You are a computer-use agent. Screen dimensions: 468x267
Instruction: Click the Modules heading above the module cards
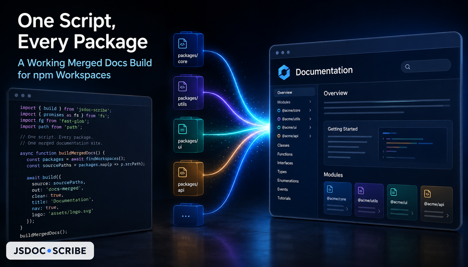(333, 175)
